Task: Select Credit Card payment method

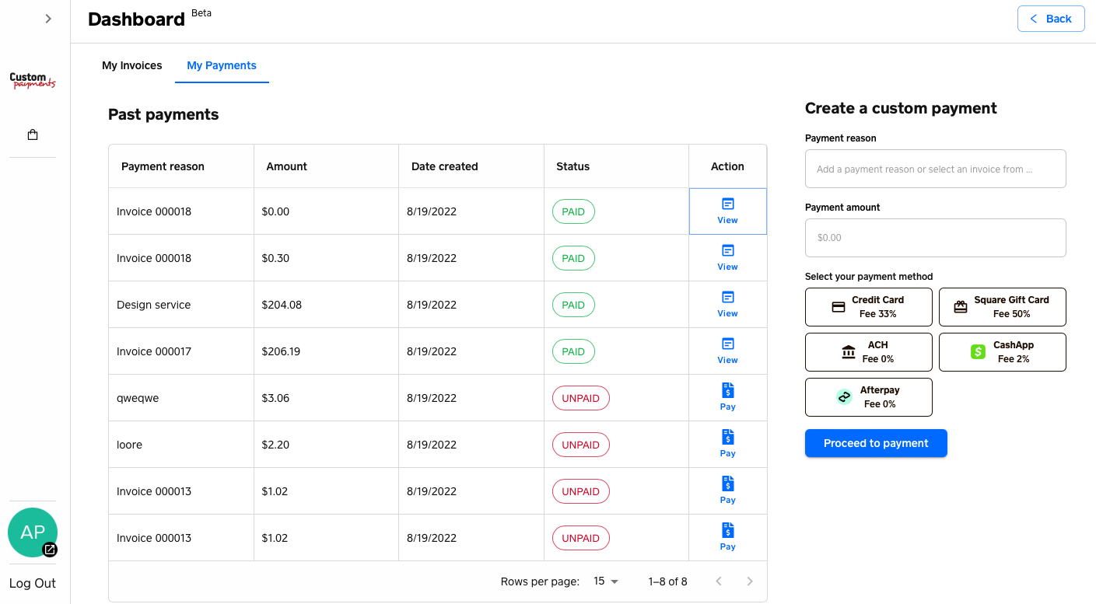Action: click(868, 307)
